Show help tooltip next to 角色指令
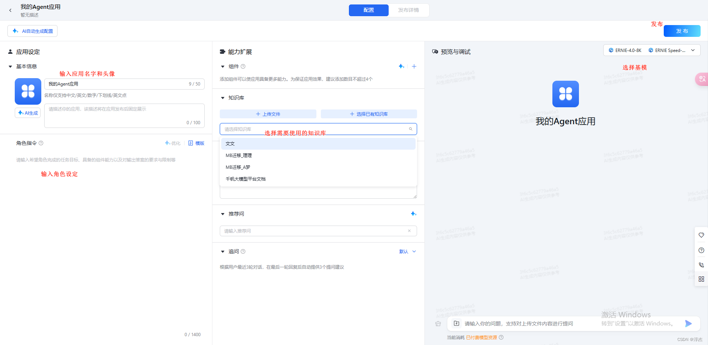Image resolution: width=708 pixels, height=345 pixels. click(x=41, y=143)
